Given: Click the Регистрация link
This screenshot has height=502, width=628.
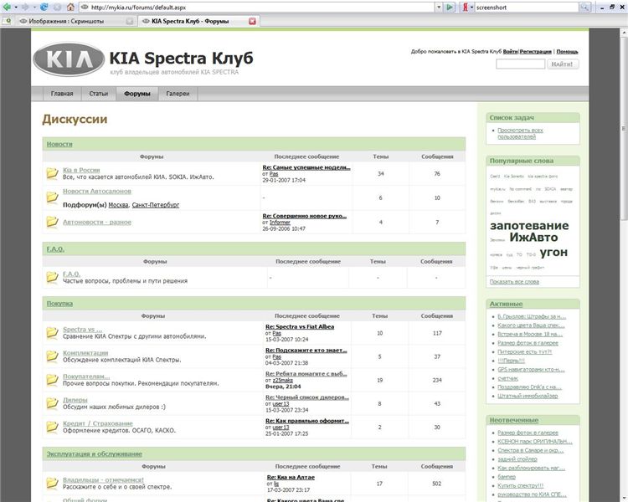Looking at the screenshot, I should click(x=536, y=52).
